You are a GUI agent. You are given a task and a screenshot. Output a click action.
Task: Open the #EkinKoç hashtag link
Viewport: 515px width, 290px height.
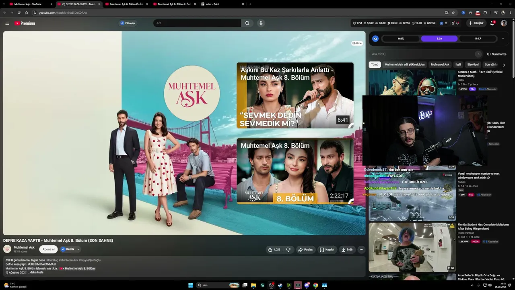[x=52, y=260]
